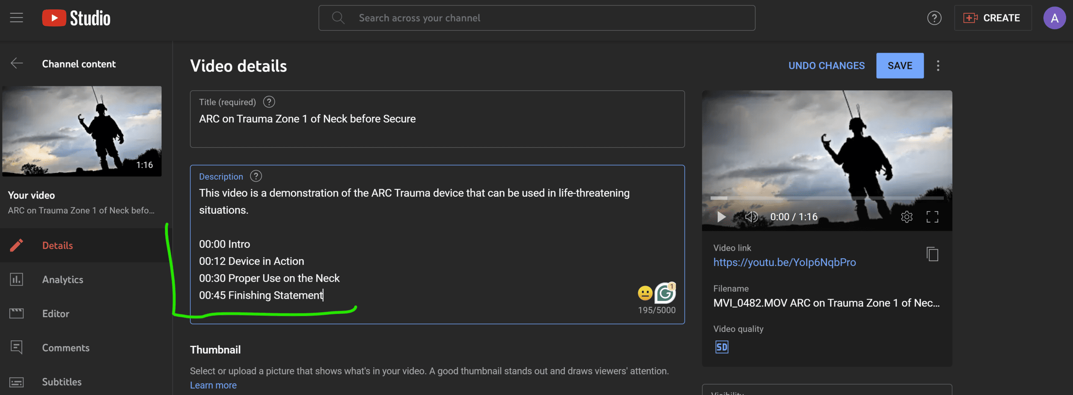This screenshot has width=1073, height=395.
Task: Click into the Title text field
Action: (437, 119)
